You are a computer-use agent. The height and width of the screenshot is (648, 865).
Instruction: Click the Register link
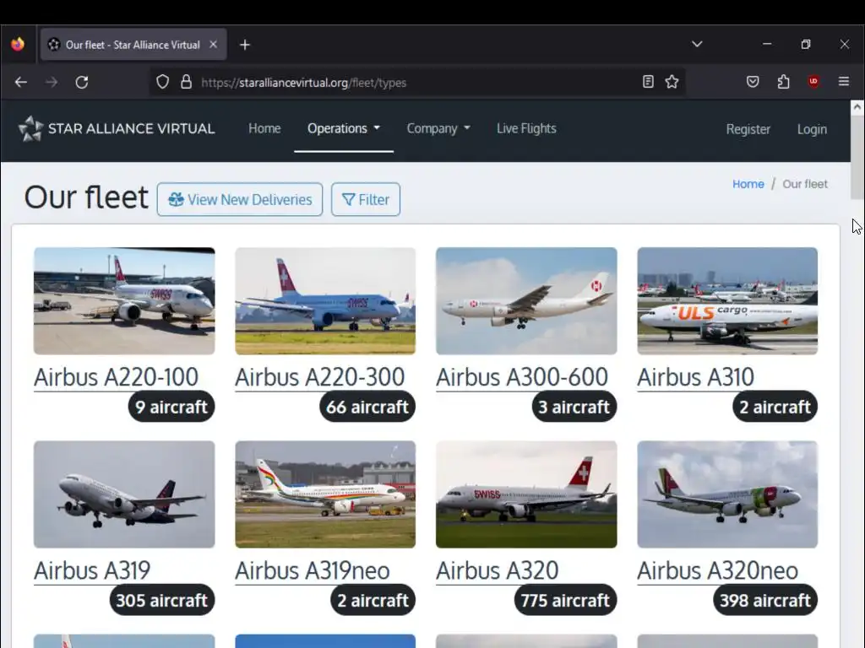tap(748, 129)
